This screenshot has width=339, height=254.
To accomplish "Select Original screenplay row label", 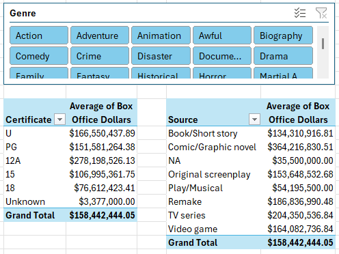I will 213,174.
